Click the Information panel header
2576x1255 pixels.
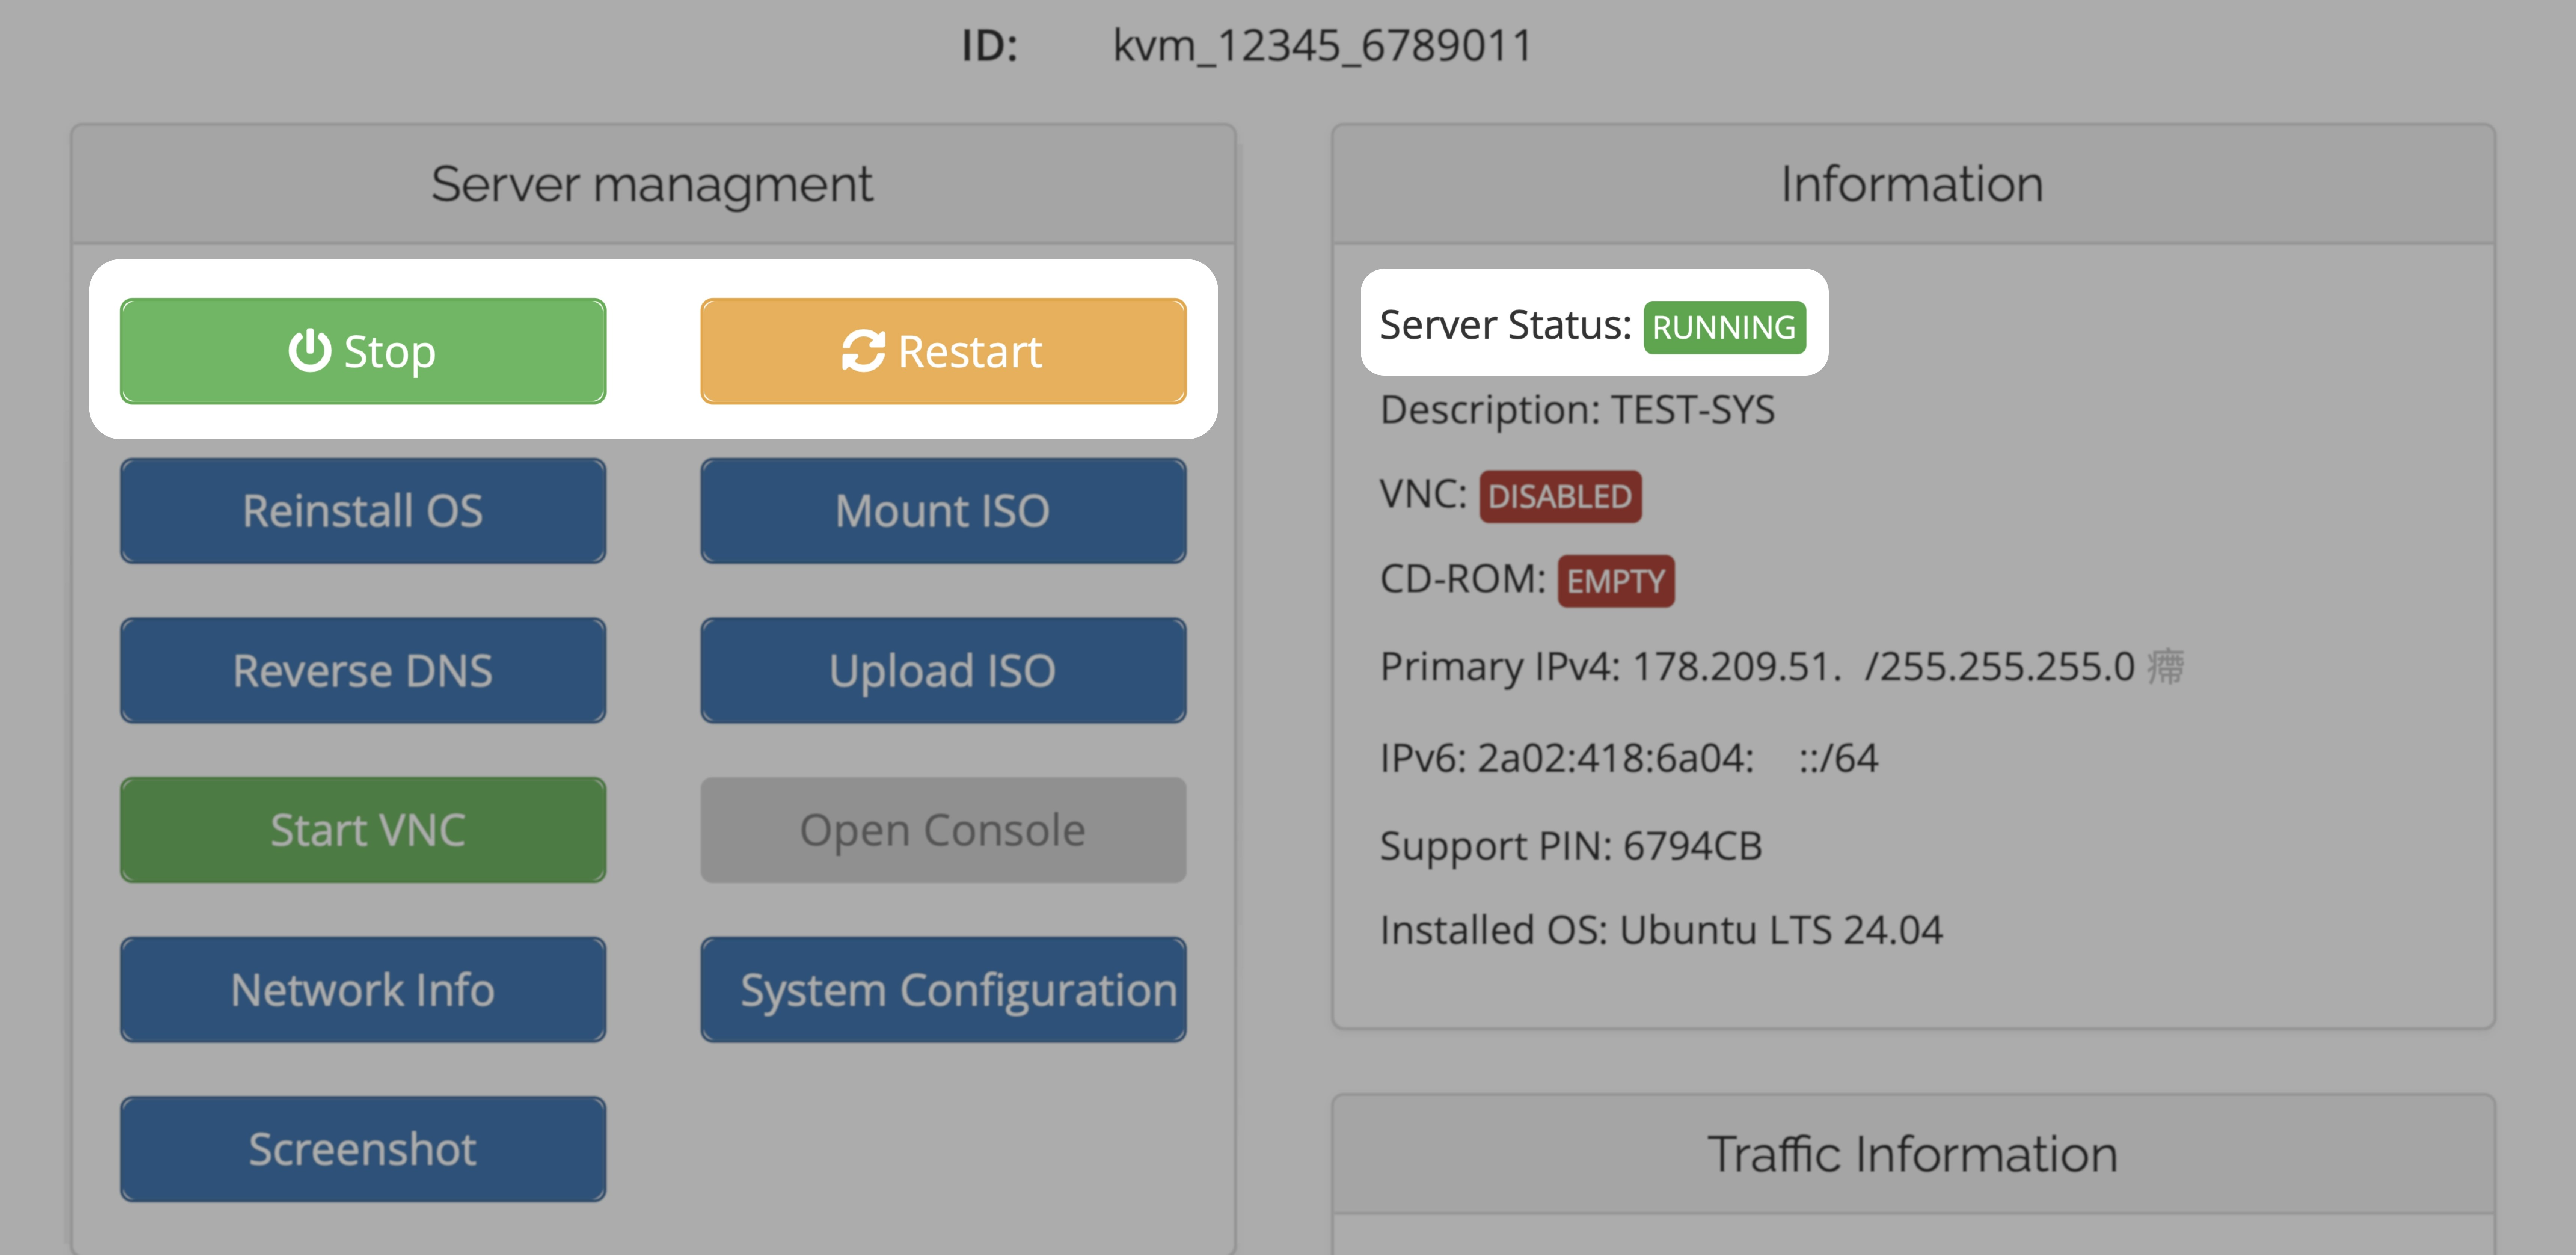[1912, 184]
